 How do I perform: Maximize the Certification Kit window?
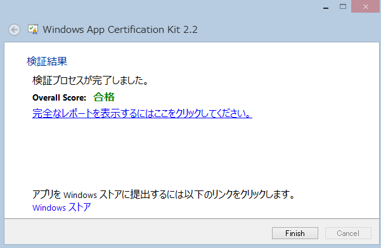[x=343, y=6]
